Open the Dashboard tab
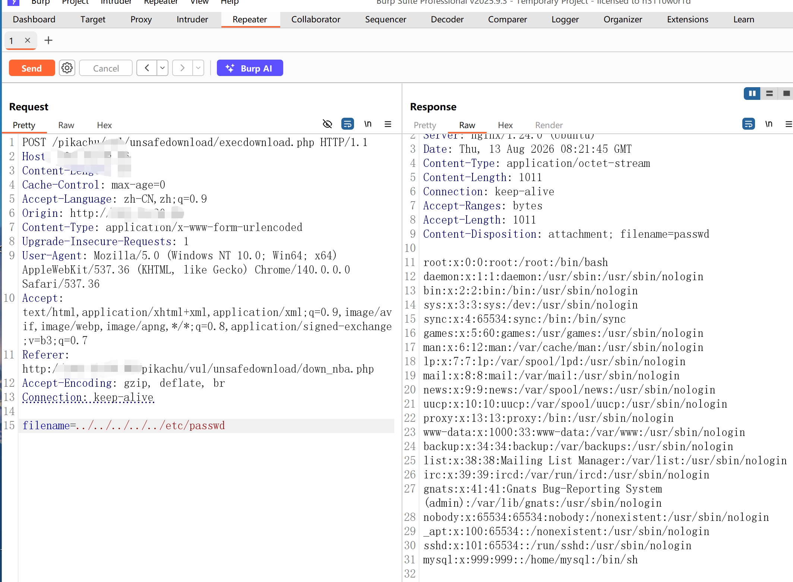The width and height of the screenshot is (793, 582). tap(34, 19)
